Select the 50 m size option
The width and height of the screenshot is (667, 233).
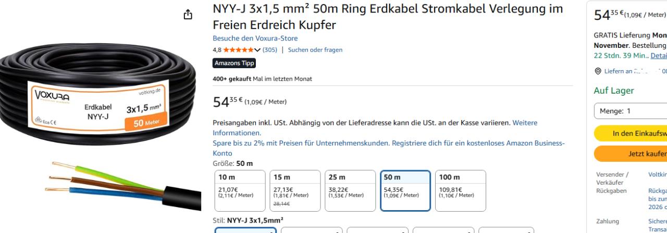405,190
